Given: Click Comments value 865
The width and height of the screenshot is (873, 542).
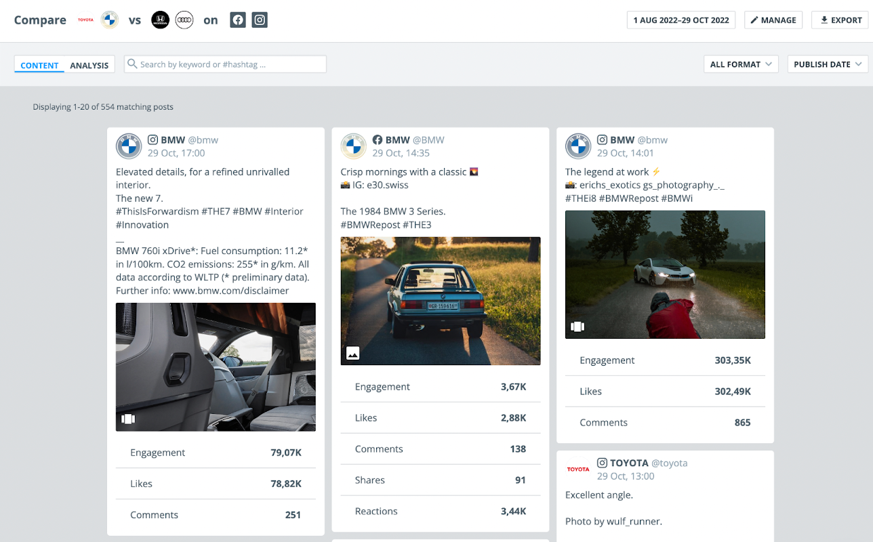Looking at the screenshot, I should tap(743, 423).
